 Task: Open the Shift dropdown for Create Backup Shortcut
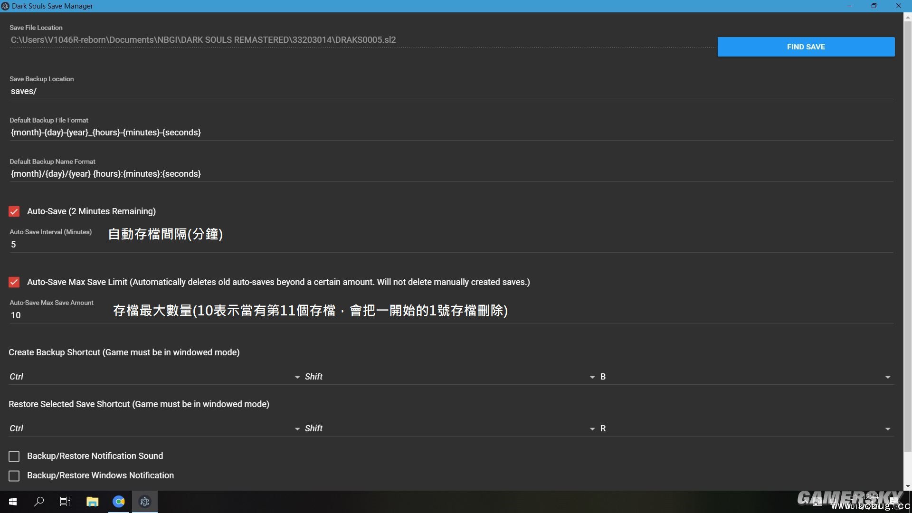(450, 377)
